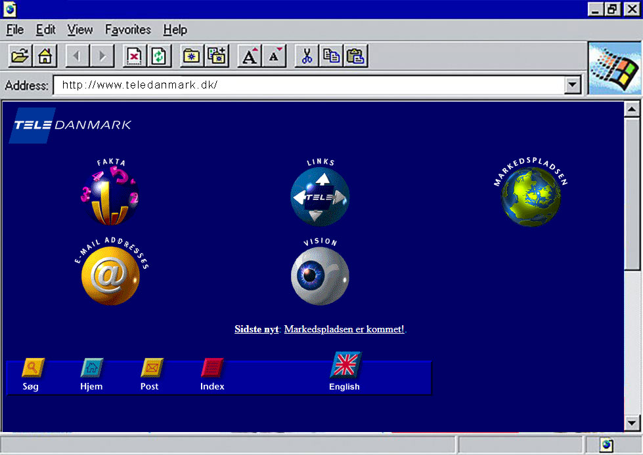The height and width of the screenshot is (455, 643).
Task: Click the vertical scrollbar down arrow
Action: tap(632, 423)
